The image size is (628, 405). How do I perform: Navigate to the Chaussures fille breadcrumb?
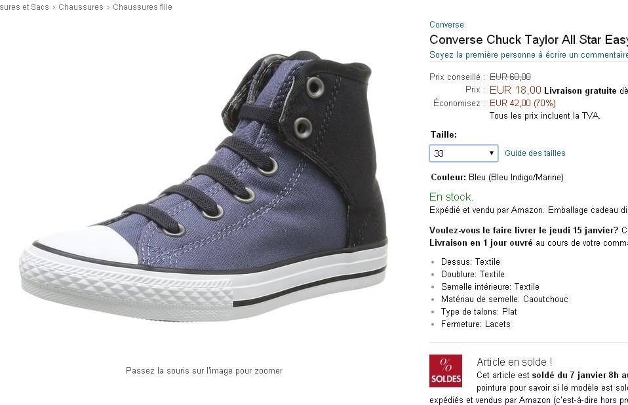click(x=142, y=7)
